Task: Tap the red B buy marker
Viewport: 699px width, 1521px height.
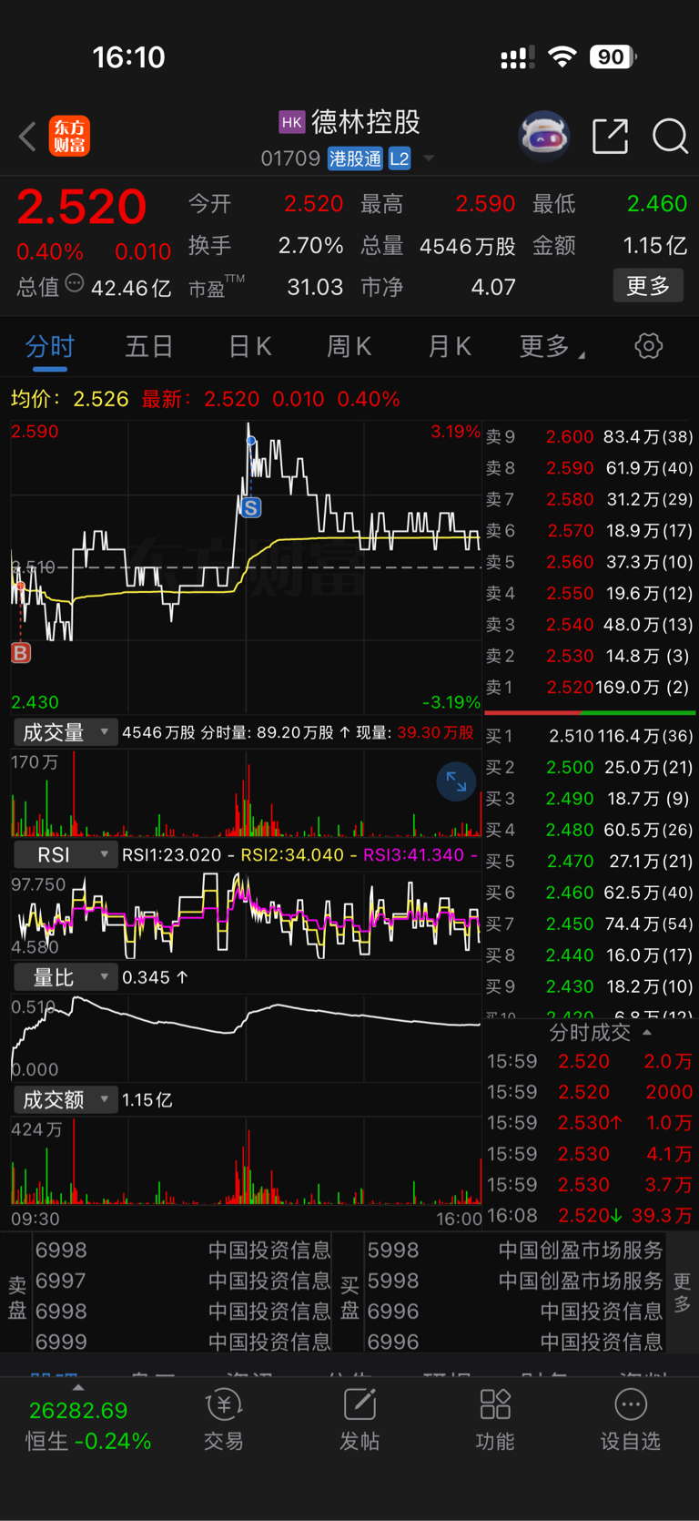Action: [x=21, y=652]
